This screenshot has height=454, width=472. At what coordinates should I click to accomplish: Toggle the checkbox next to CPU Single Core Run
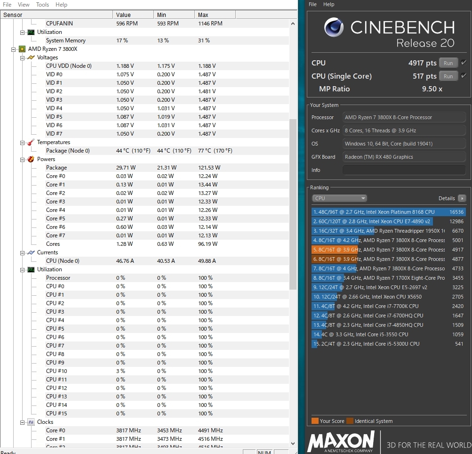tap(464, 76)
